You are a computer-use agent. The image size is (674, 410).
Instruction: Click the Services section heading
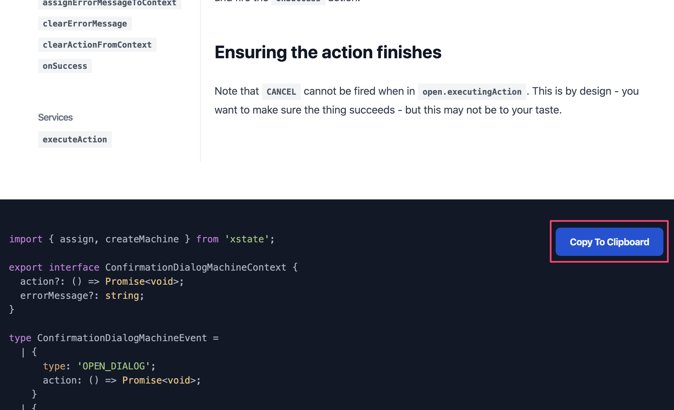[55, 117]
